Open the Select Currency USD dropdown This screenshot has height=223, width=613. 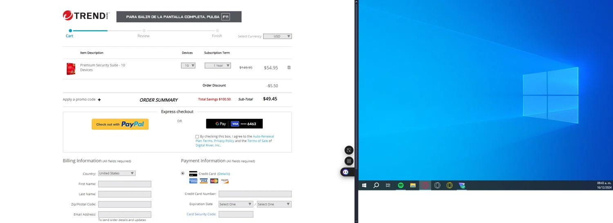(x=277, y=36)
